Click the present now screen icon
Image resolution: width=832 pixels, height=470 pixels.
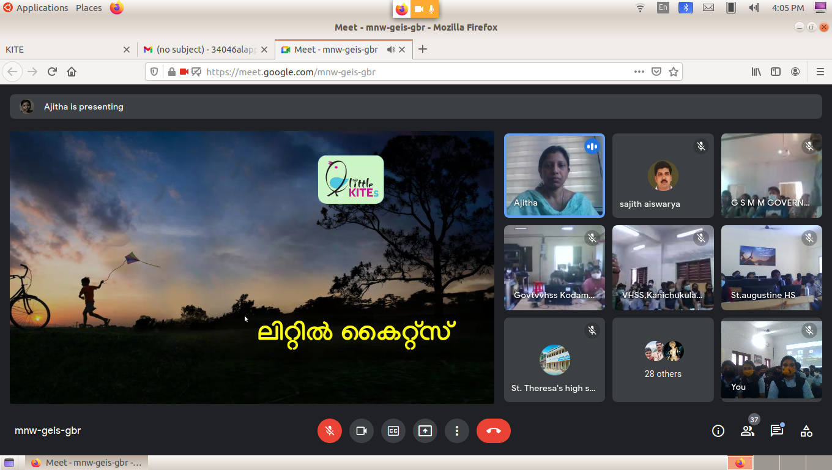click(425, 431)
